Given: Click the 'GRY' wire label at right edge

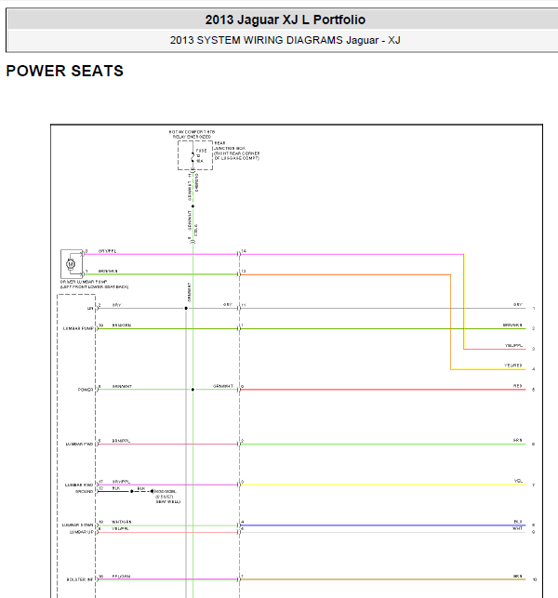Looking at the screenshot, I should 518,305.
